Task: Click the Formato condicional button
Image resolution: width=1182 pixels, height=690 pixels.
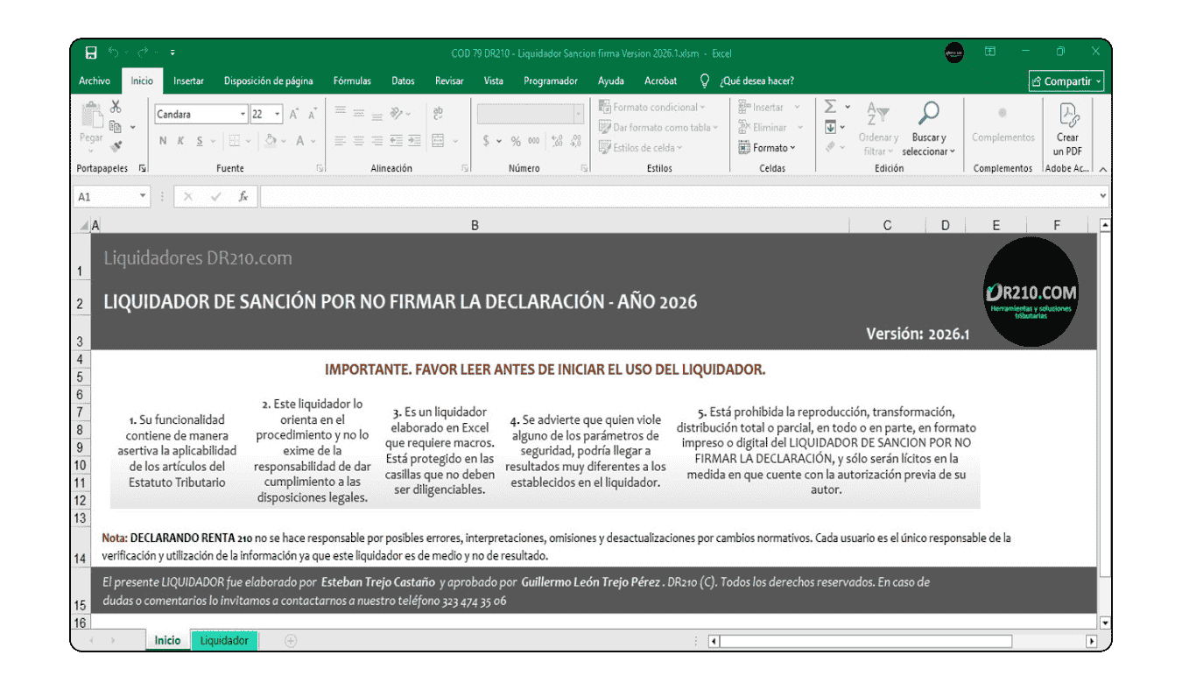Action: (x=657, y=106)
